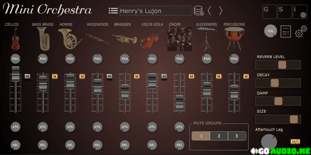Viewport: 311px width, 155px height.
Task: Select the Choir picture
Action: (179, 39)
